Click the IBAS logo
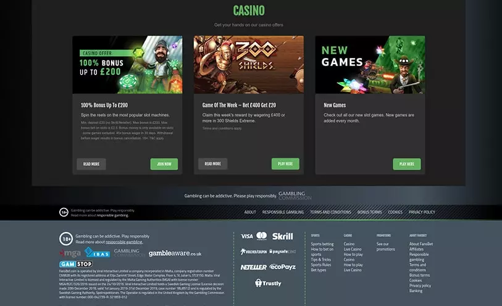Screen dimensions: 502x306 pyautogui.click(x=97, y=252)
